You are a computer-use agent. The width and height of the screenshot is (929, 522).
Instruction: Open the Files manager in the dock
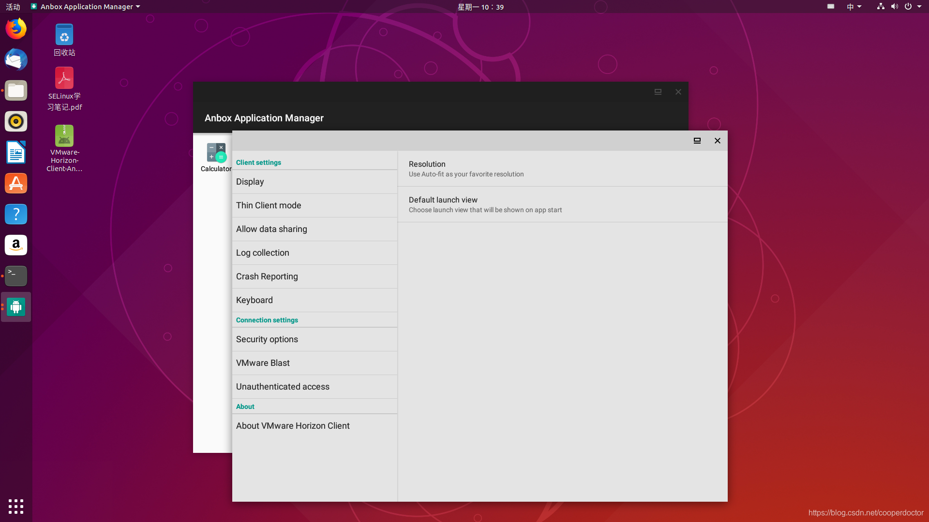[x=16, y=91]
